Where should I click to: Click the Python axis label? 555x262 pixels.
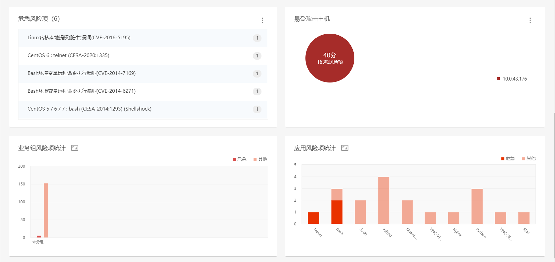[481, 233]
